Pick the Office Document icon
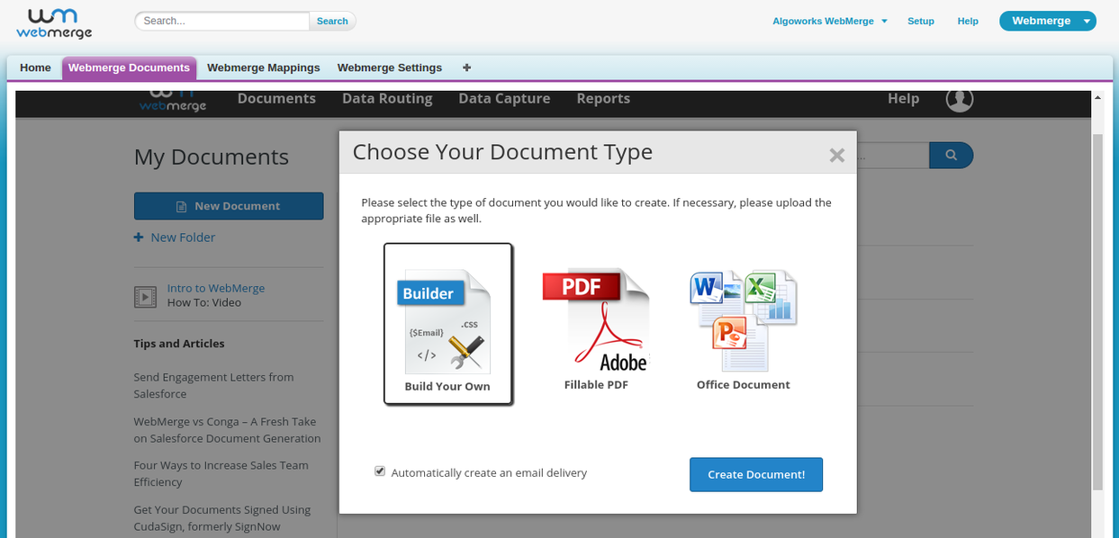The height and width of the screenshot is (538, 1119). coord(743,320)
